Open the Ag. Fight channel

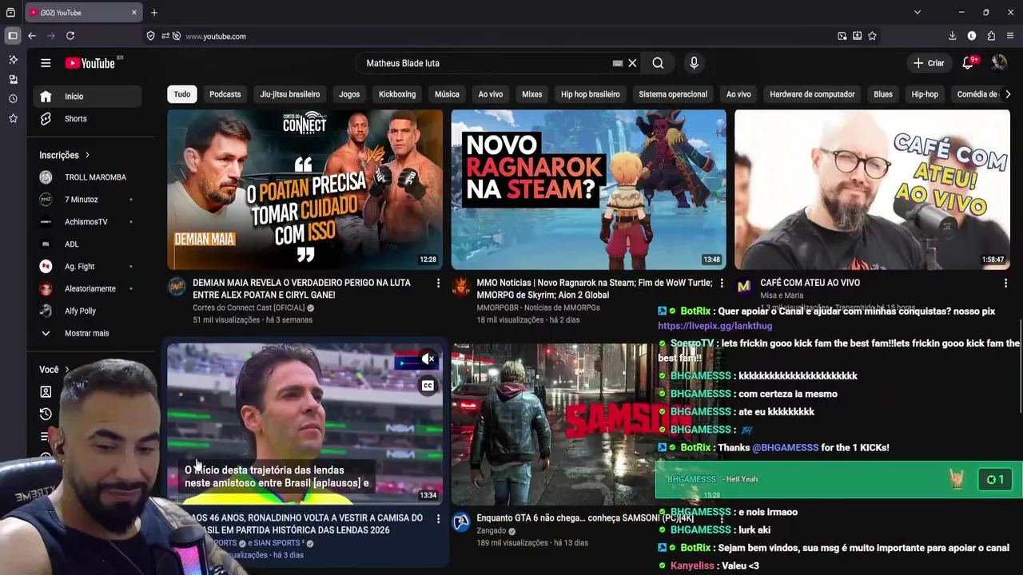[x=88, y=267]
